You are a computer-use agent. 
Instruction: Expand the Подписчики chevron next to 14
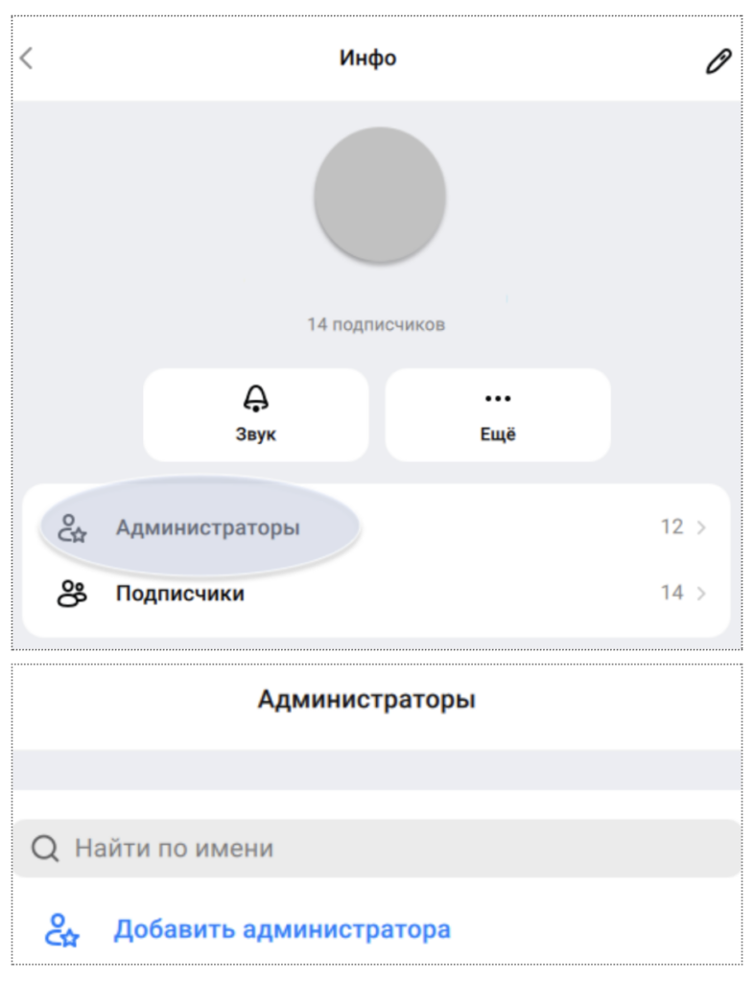(x=701, y=593)
